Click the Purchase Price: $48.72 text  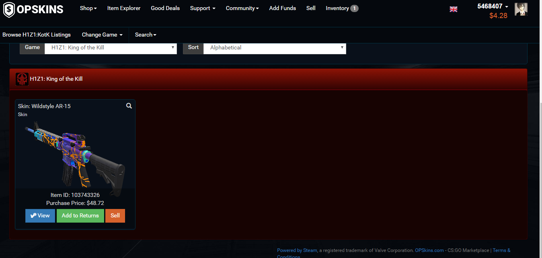(x=75, y=203)
